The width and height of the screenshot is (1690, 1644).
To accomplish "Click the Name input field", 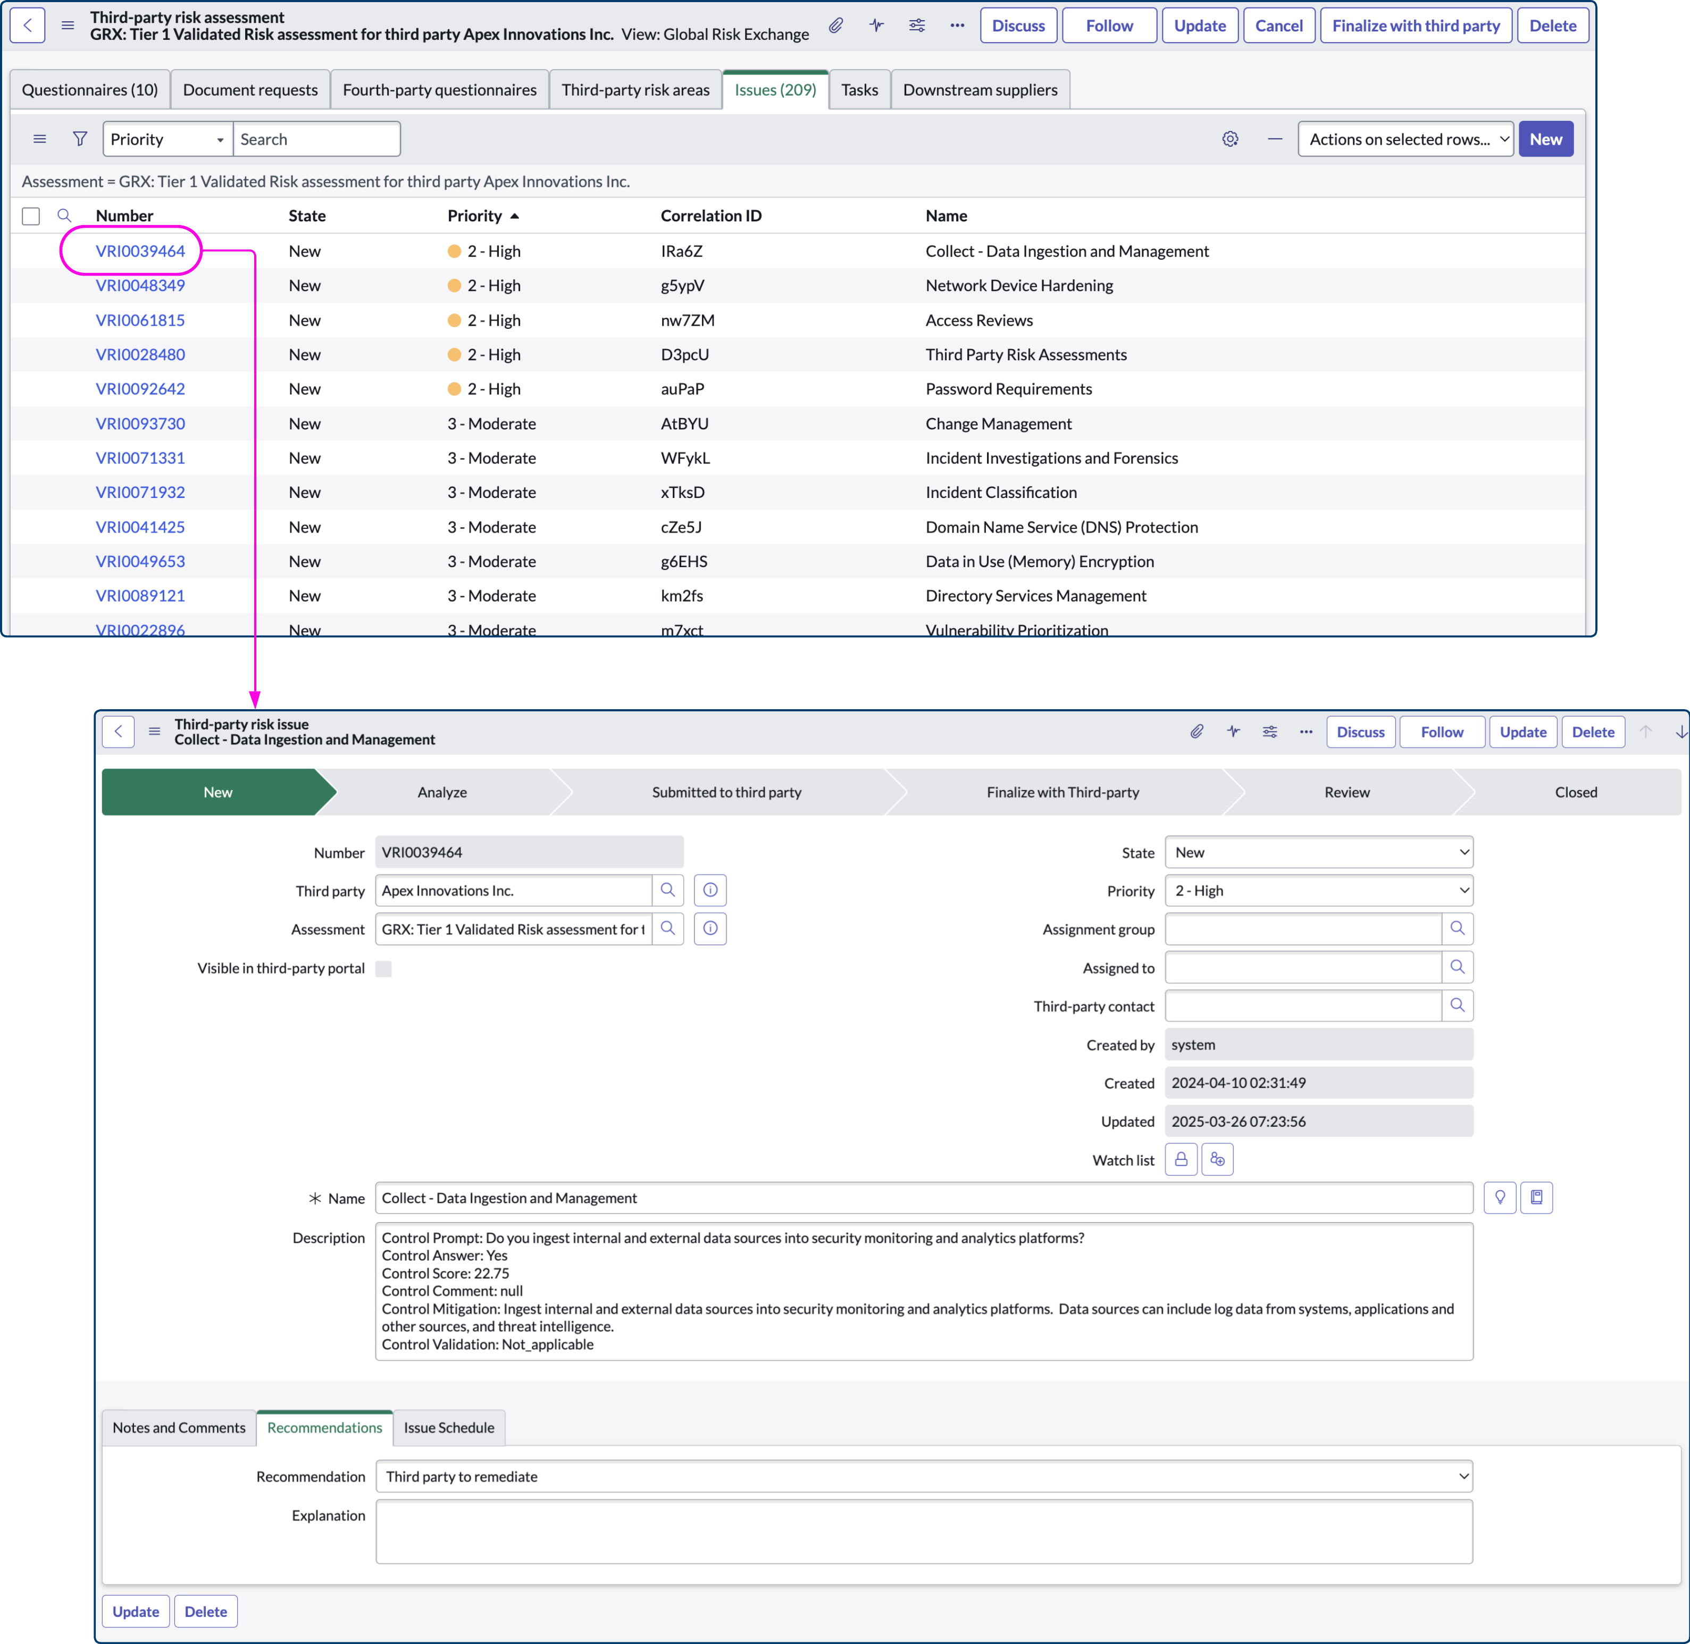I will click(x=924, y=1198).
